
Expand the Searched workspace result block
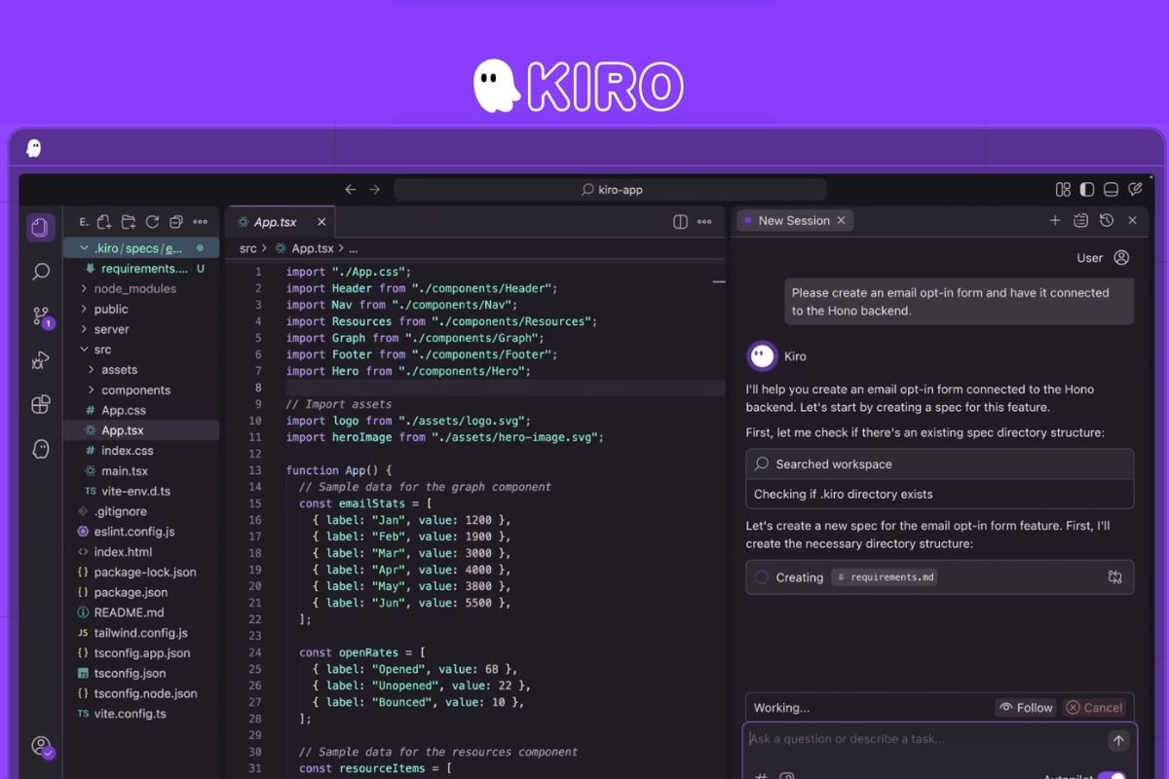(940, 464)
